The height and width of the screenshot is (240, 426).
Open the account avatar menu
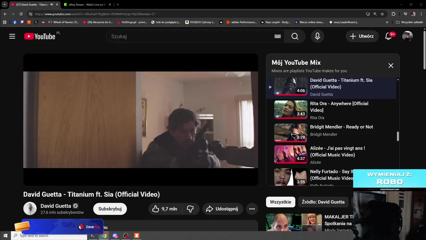pyautogui.click(x=407, y=36)
